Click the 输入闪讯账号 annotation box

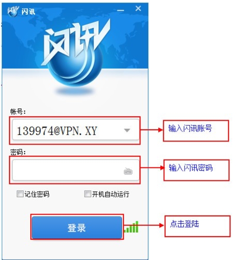click(196, 131)
